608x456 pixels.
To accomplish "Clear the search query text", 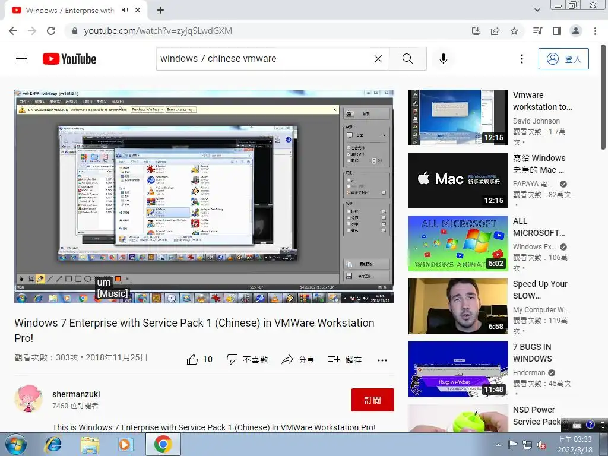I will (x=378, y=59).
